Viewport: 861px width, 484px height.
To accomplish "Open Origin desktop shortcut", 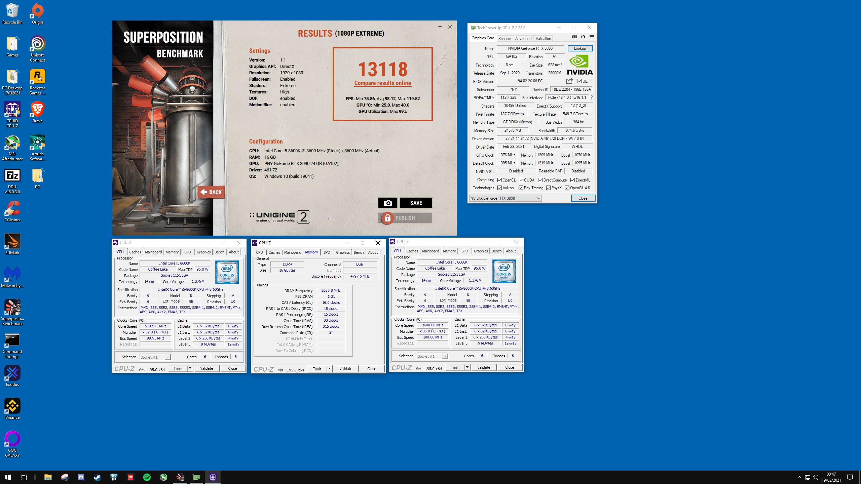I will pos(37,14).
